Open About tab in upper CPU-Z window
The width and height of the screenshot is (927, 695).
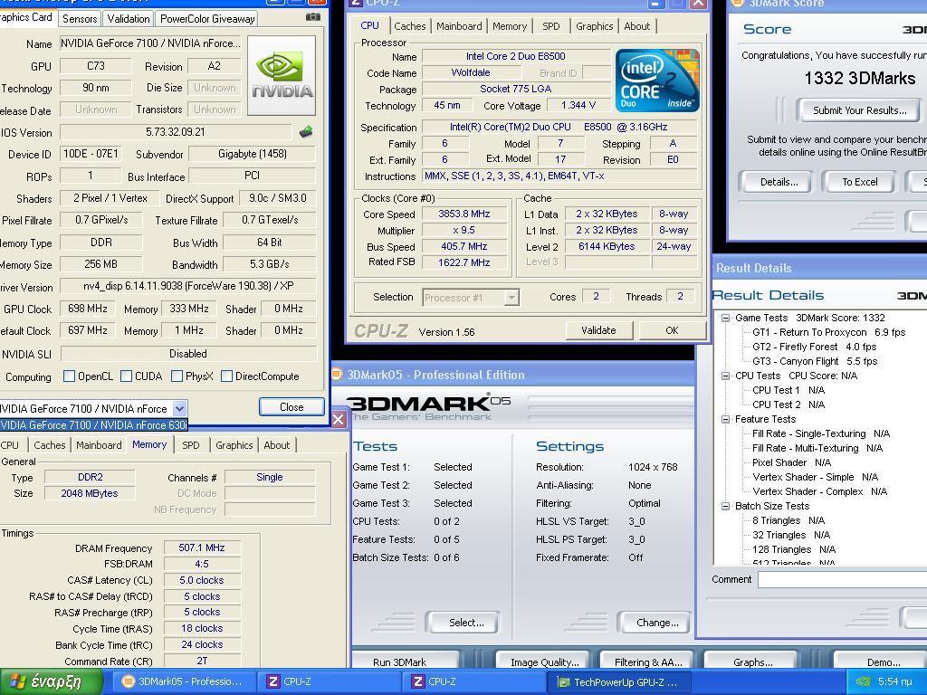pos(636,26)
